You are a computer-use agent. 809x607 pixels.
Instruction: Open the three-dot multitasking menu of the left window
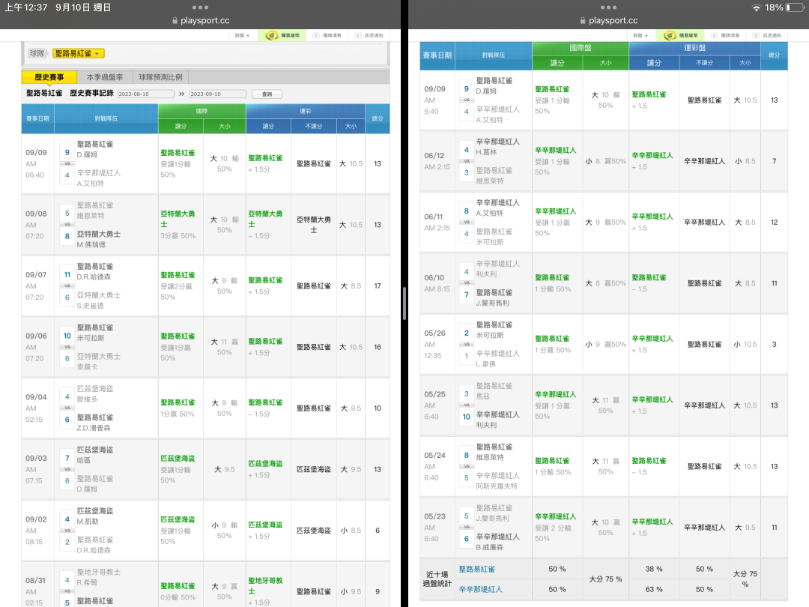(200, 7)
